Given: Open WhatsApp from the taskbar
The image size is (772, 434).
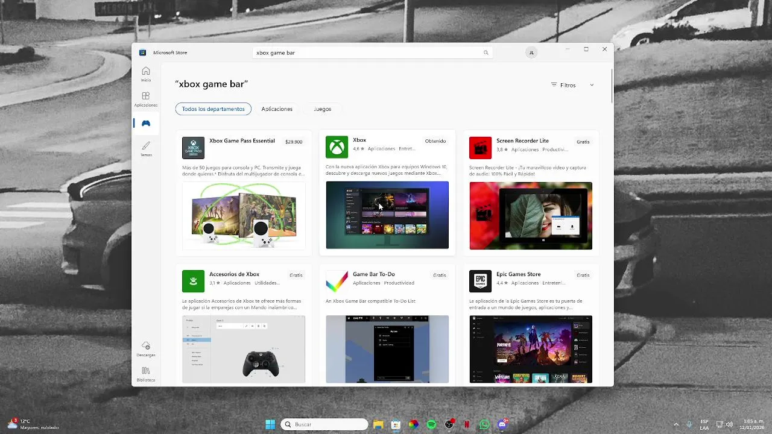Looking at the screenshot, I should tap(484, 424).
